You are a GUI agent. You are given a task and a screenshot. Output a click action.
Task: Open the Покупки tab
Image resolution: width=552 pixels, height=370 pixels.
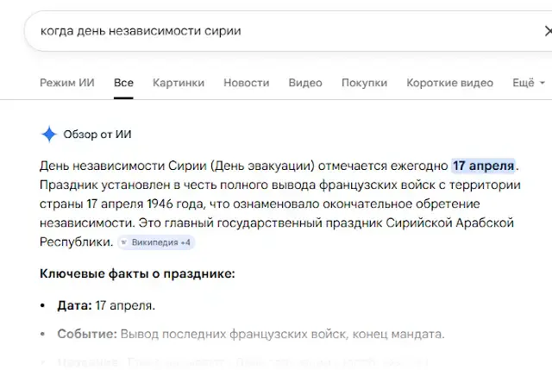point(364,83)
